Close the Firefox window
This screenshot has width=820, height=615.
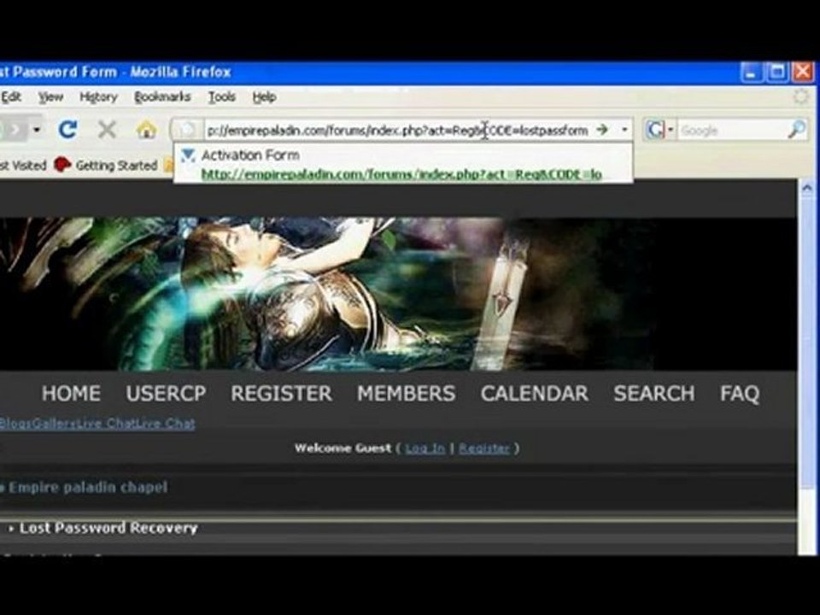tap(803, 72)
